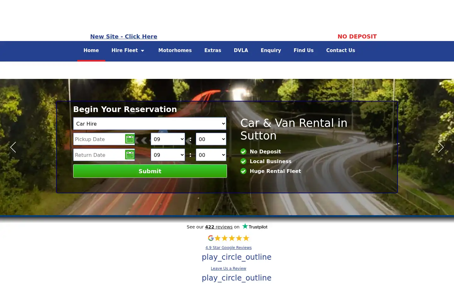This screenshot has height=284, width=454.
Task: Open the Home menu item
Action: point(91,50)
